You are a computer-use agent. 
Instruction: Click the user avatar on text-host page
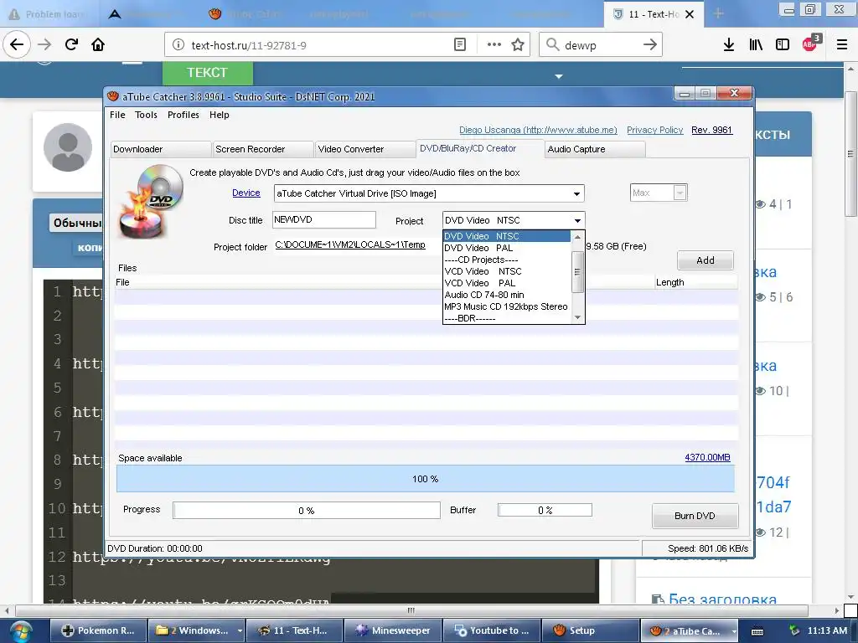tap(68, 147)
